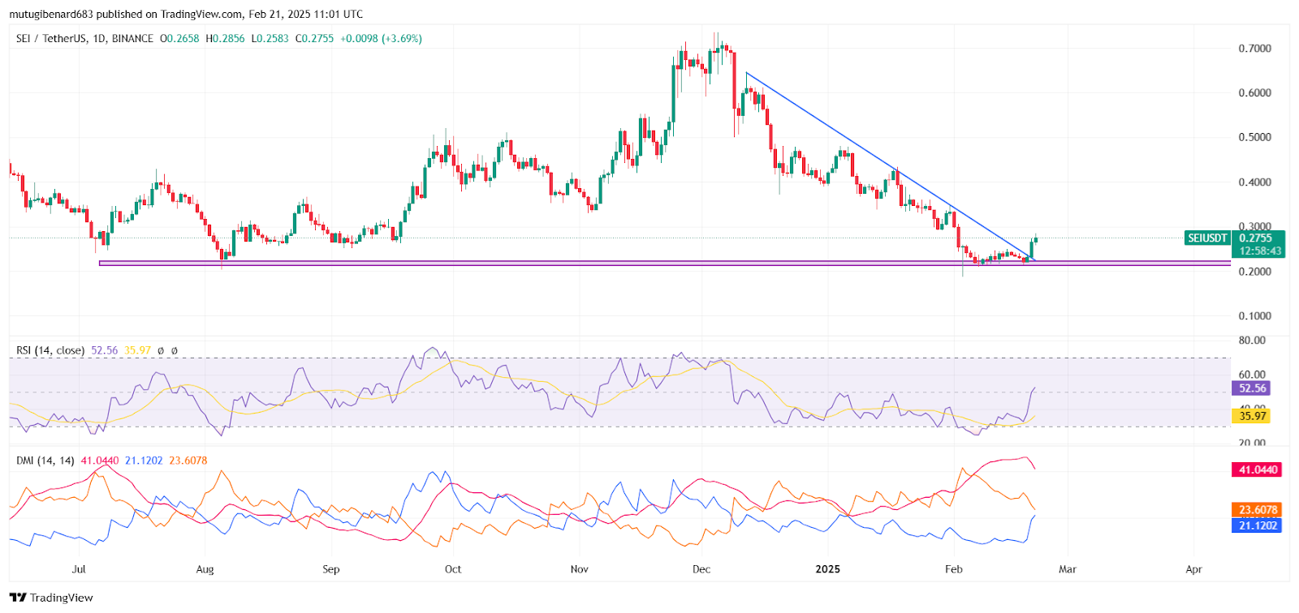Click the 0.3000 price axis label

click(x=1254, y=226)
